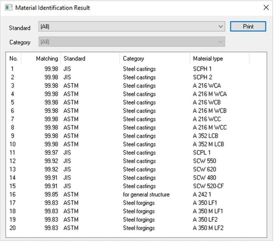
Task: Click the Standard column header
Action: [x=90, y=59]
